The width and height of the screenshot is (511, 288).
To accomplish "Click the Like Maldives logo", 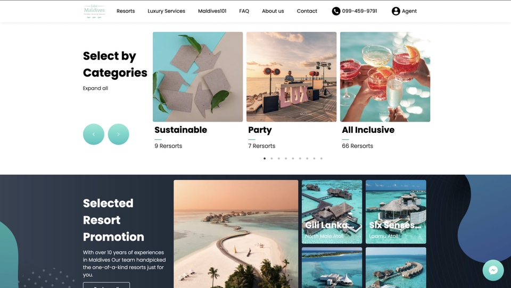I will (x=94, y=11).
